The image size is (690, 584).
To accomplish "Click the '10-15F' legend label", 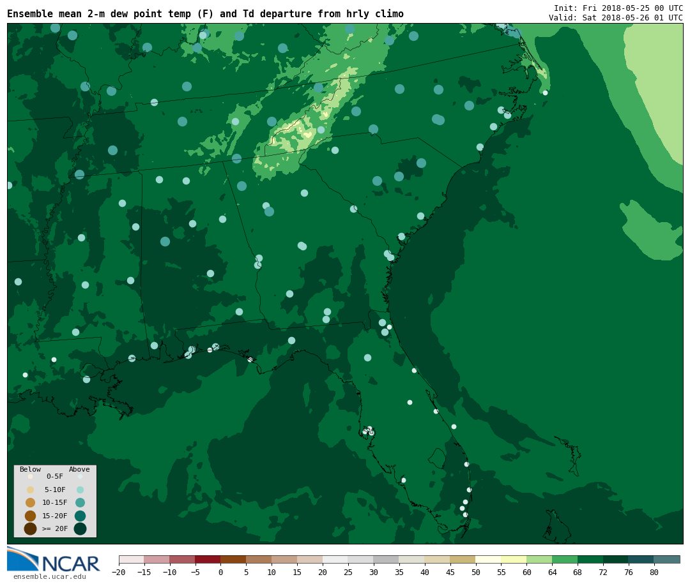I will pyautogui.click(x=55, y=502).
